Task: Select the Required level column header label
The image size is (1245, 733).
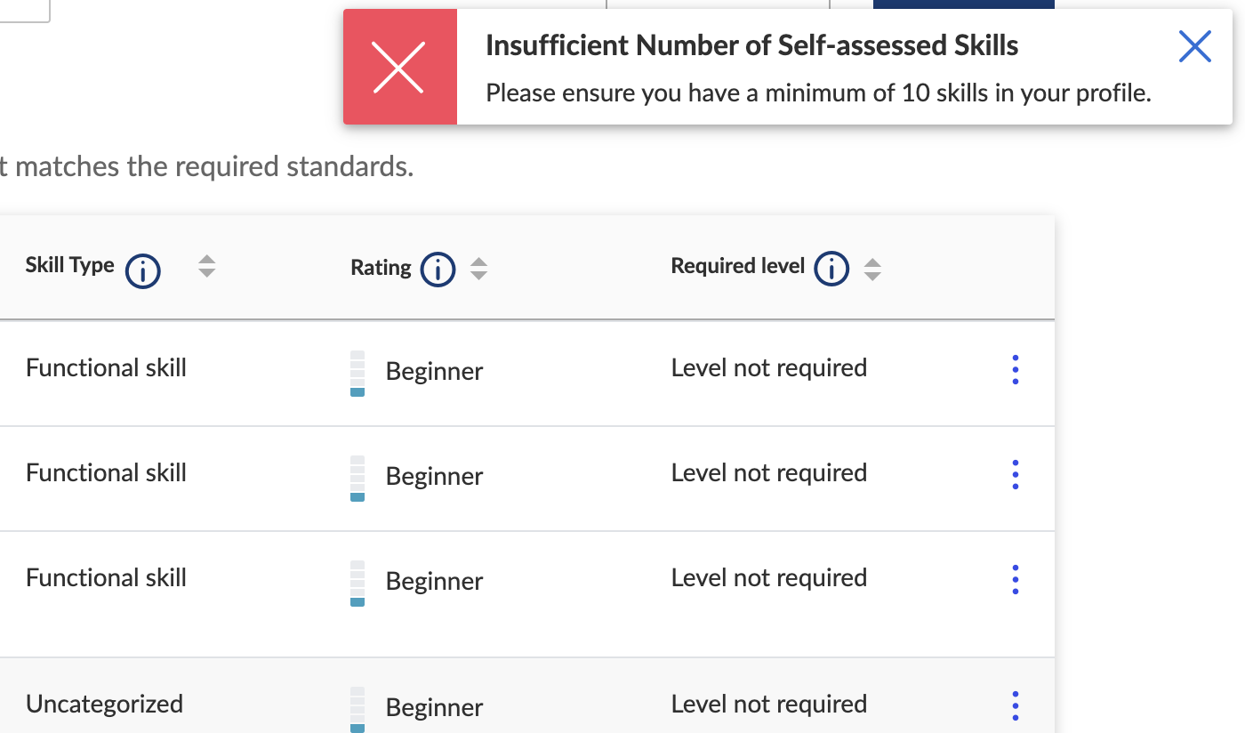Action: (737, 266)
